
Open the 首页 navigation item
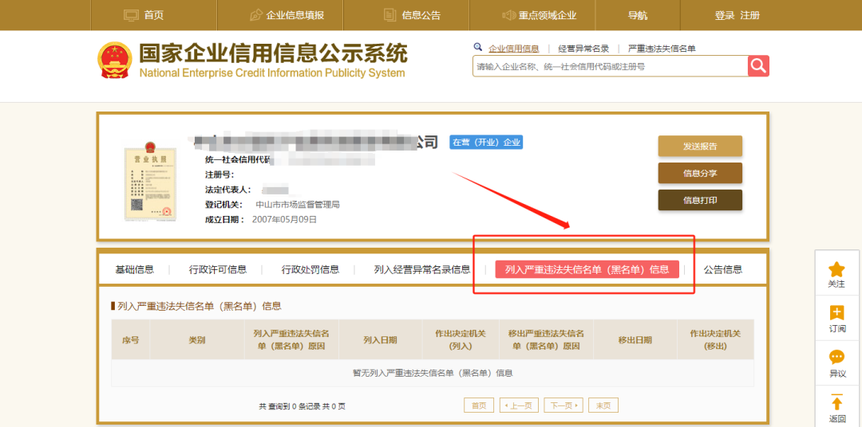[x=154, y=15]
